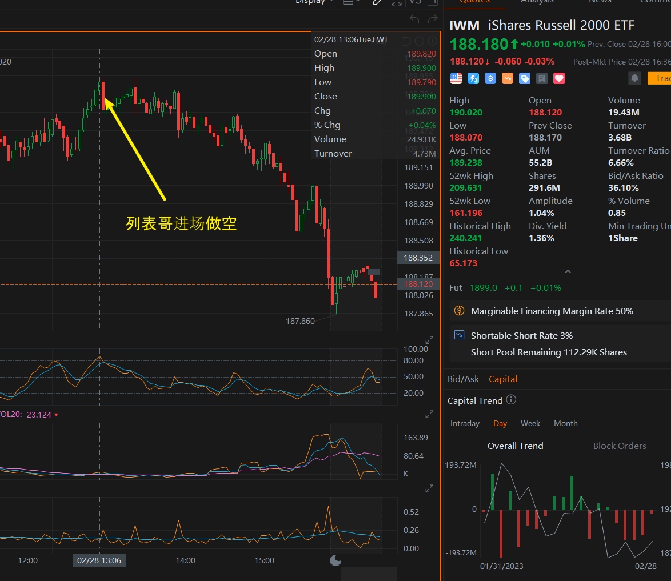This screenshot has height=581, width=671.
Task: Click the AUM value 55.2B
Action: pos(541,163)
